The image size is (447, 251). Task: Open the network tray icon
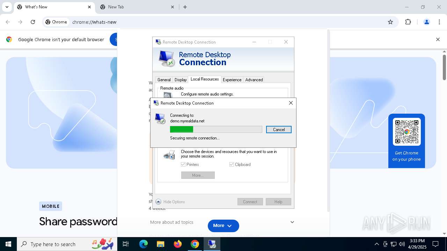[x=394, y=244]
